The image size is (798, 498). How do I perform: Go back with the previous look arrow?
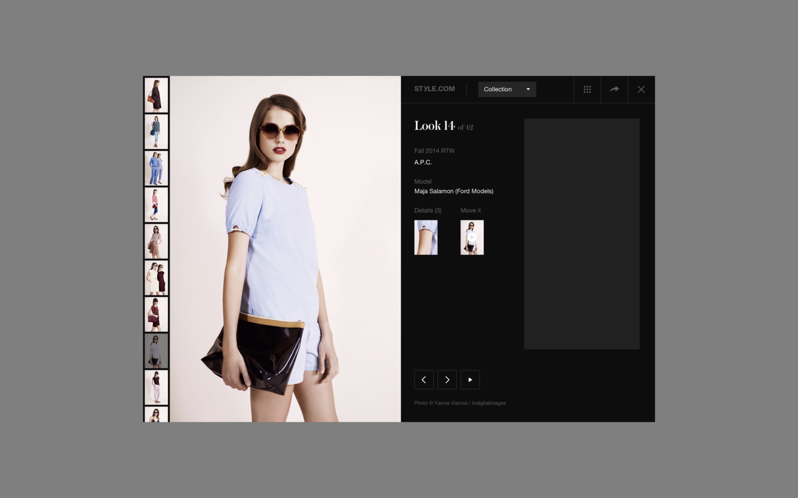424,379
